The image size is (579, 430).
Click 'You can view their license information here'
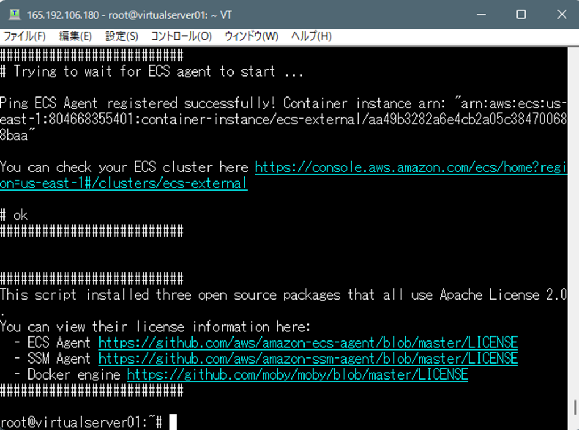155,327
